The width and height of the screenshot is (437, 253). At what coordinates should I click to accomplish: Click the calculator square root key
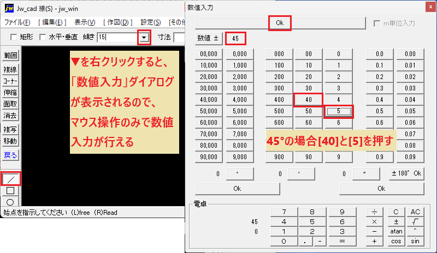(415, 222)
